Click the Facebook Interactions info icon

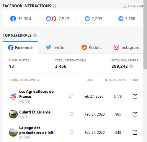coord(54,6)
